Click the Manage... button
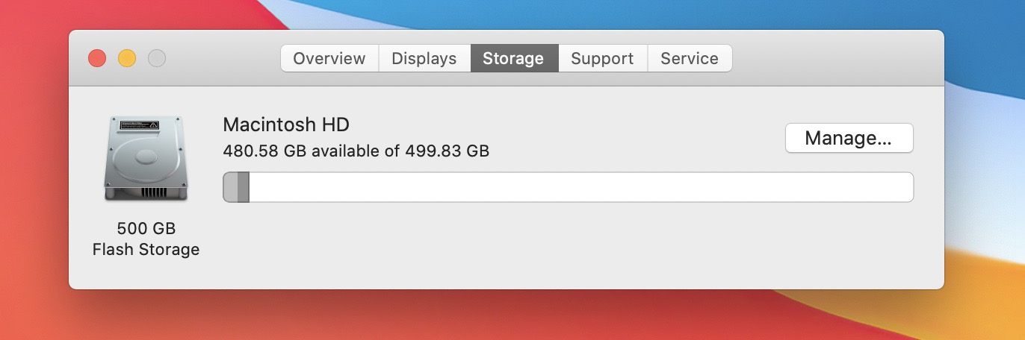The width and height of the screenshot is (1025, 340). (x=849, y=138)
